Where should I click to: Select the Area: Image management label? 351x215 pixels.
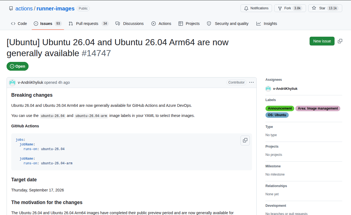318,108
